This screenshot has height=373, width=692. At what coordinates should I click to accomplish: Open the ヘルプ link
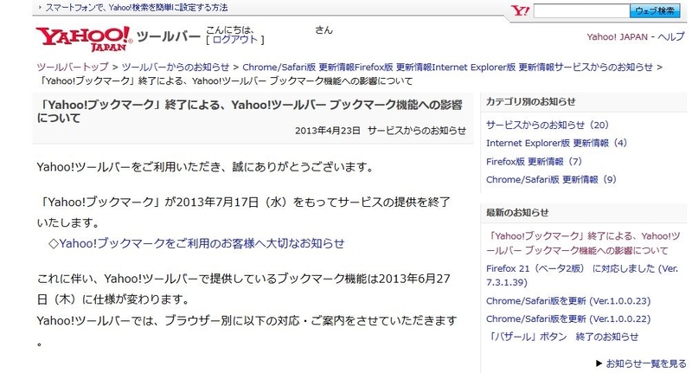671,36
